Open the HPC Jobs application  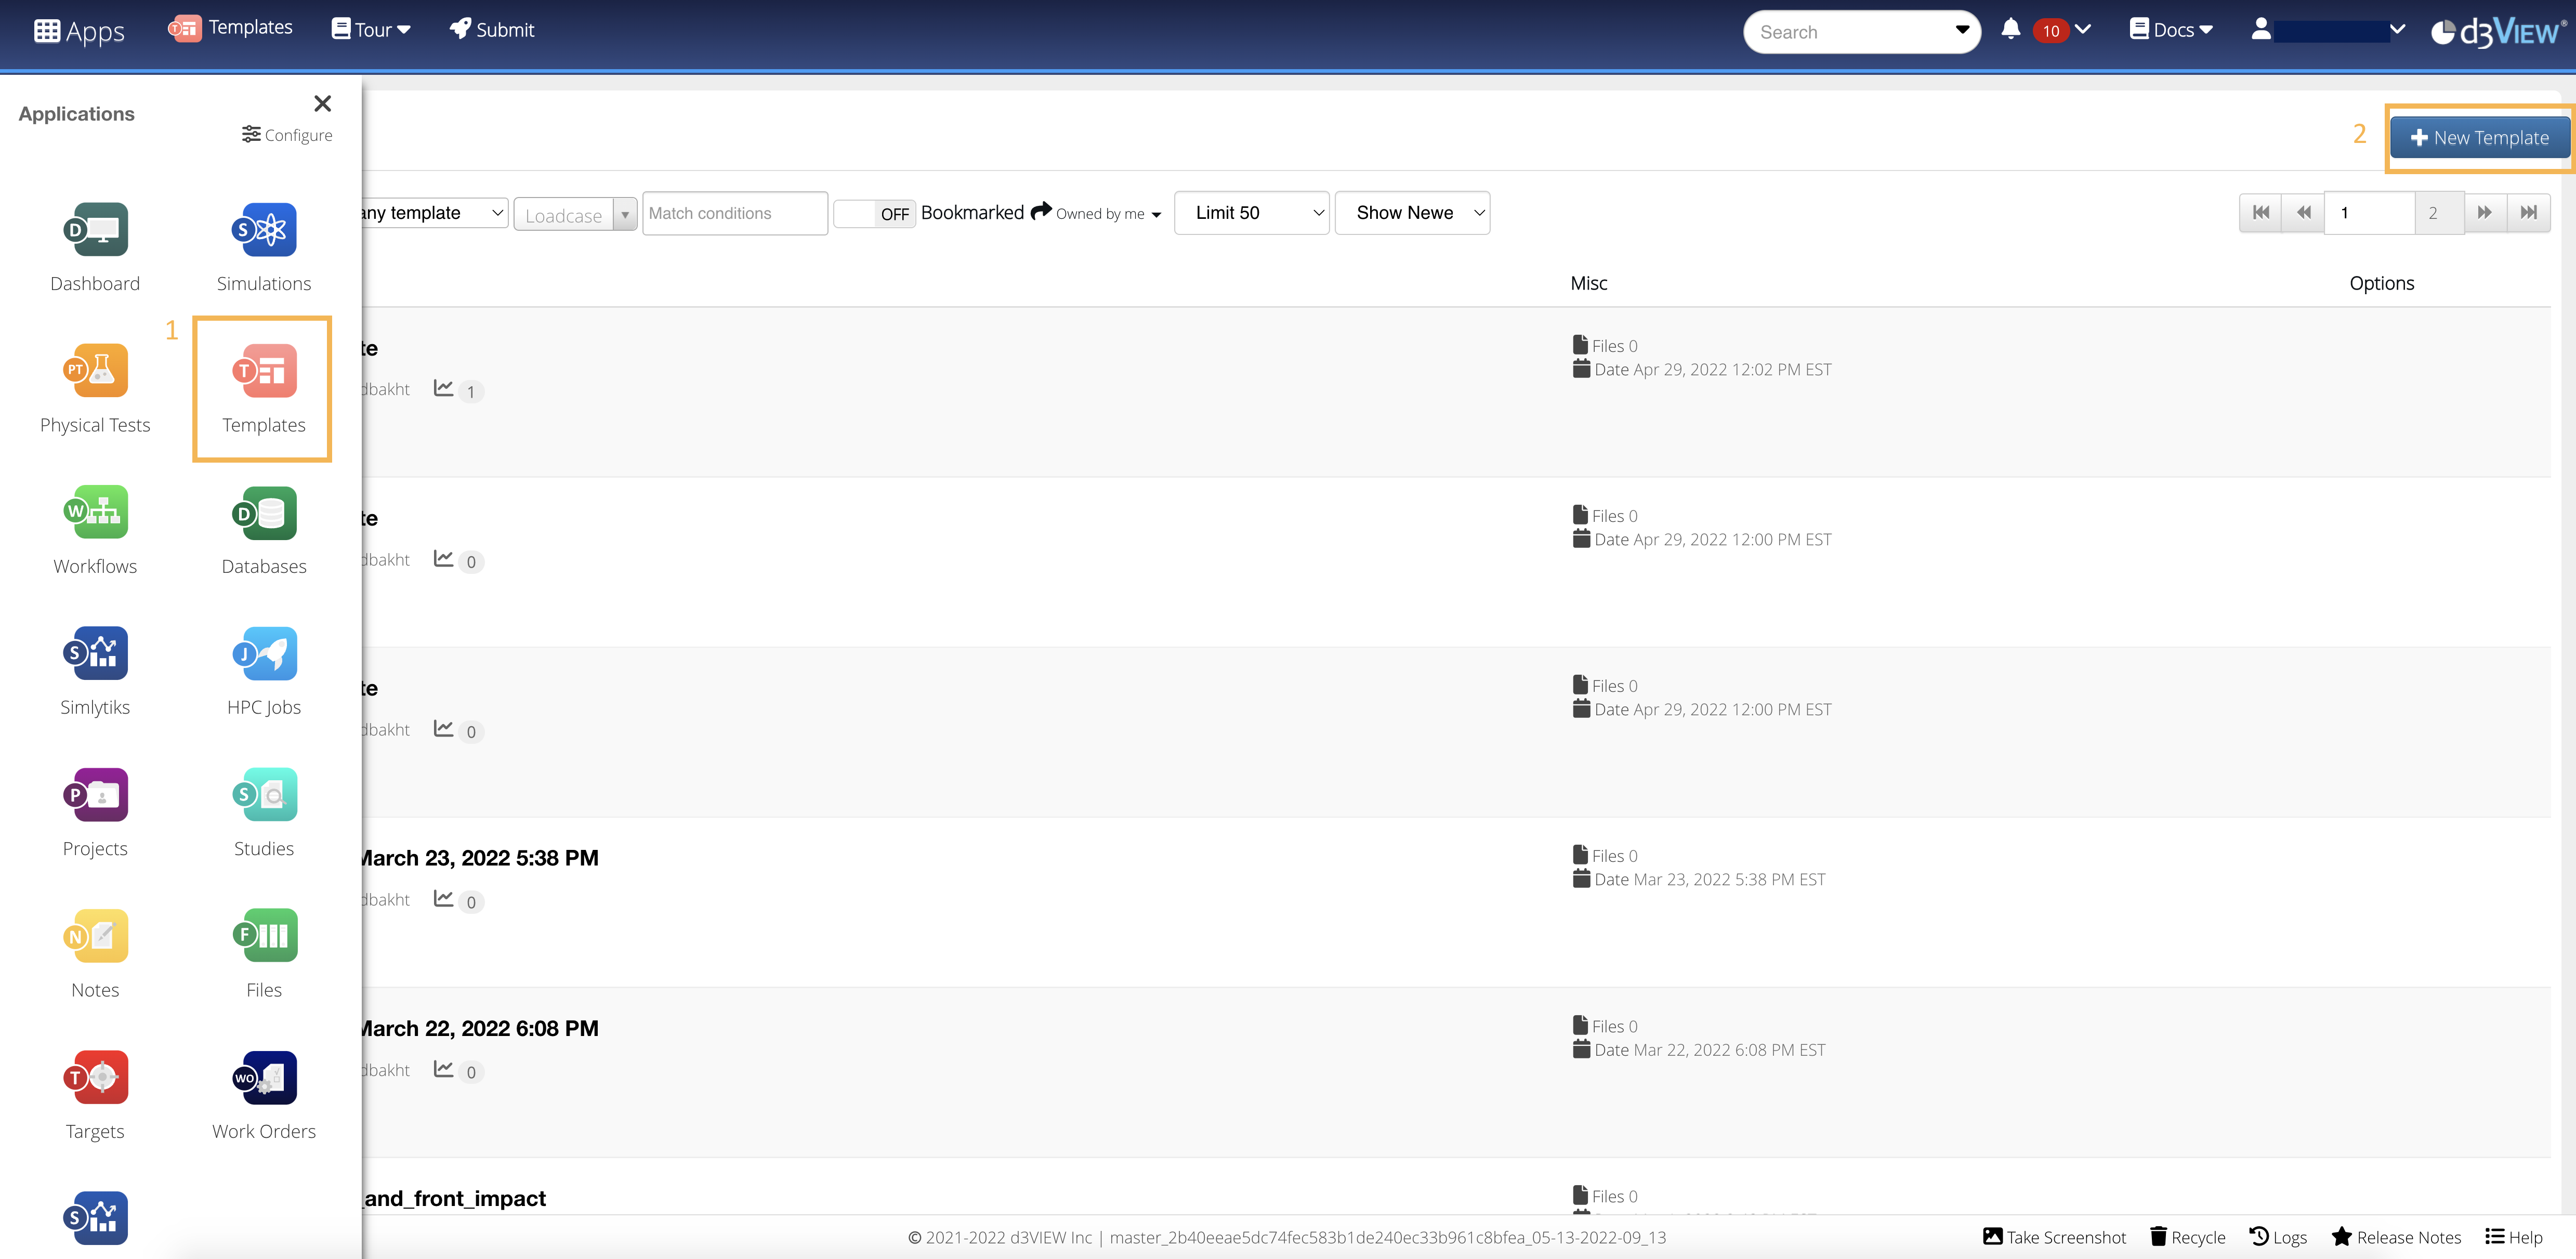(264, 671)
